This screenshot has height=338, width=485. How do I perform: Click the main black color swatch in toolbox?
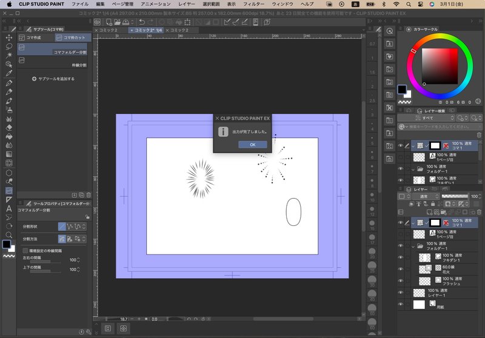(x=7, y=244)
